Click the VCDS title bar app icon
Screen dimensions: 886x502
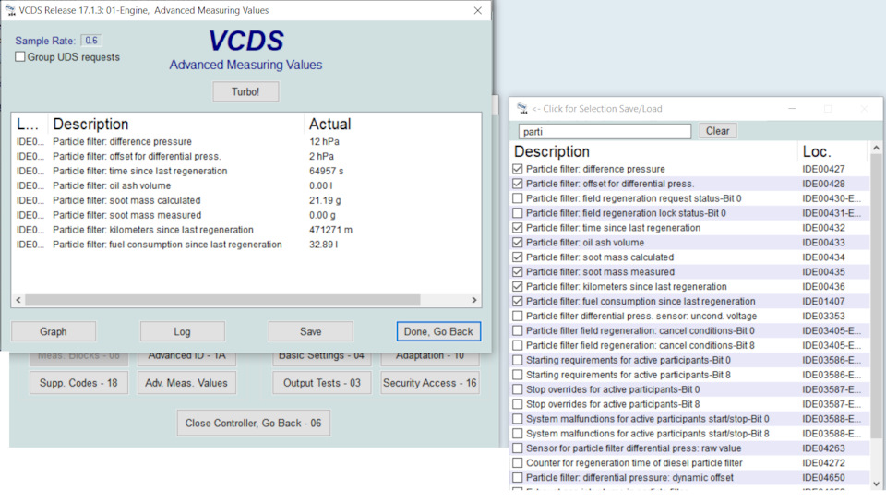10,10
